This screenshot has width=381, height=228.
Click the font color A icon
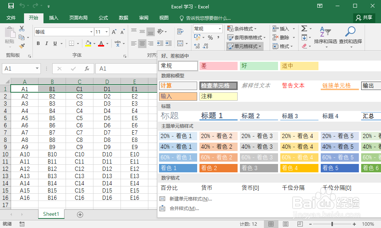tap(101, 43)
